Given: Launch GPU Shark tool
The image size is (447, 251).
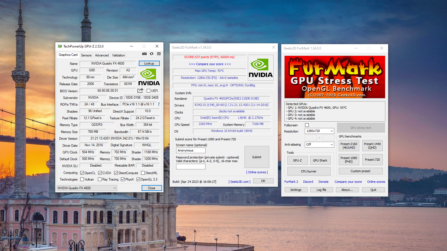Looking at the screenshot, I should pyautogui.click(x=320, y=160).
